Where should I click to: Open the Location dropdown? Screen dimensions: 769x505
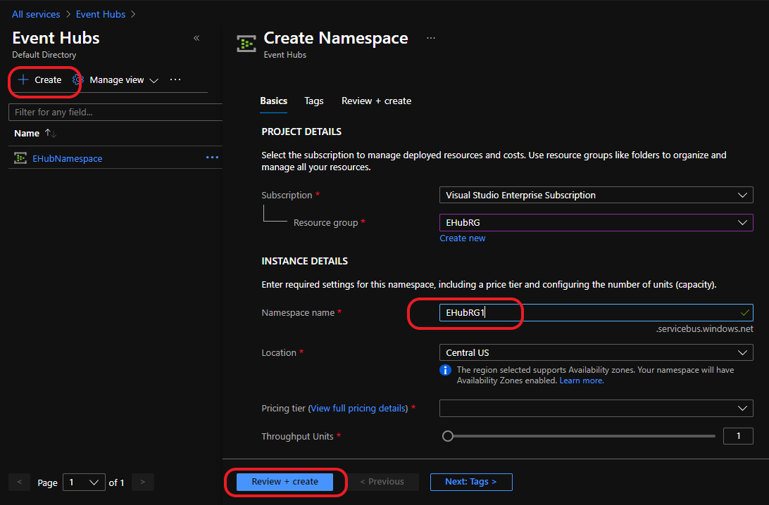(596, 352)
